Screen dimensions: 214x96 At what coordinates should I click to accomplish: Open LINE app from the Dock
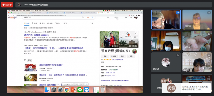[80, 90]
